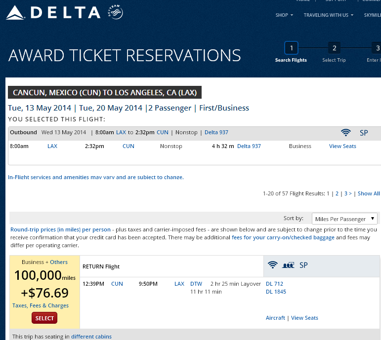
Task: Click the SP label on outbound flight header
Action: point(364,133)
